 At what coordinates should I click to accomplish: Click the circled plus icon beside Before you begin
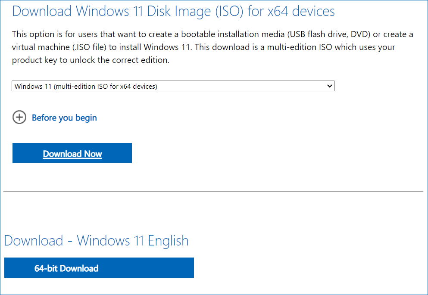[19, 117]
